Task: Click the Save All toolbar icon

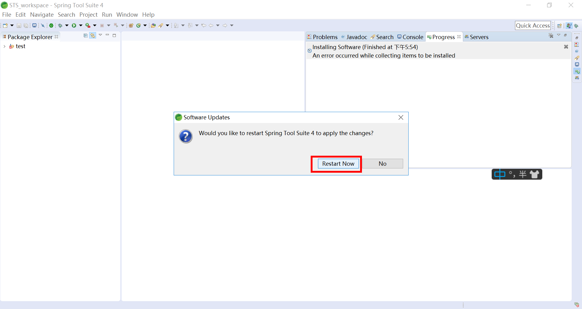Action: (x=26, y=25)
